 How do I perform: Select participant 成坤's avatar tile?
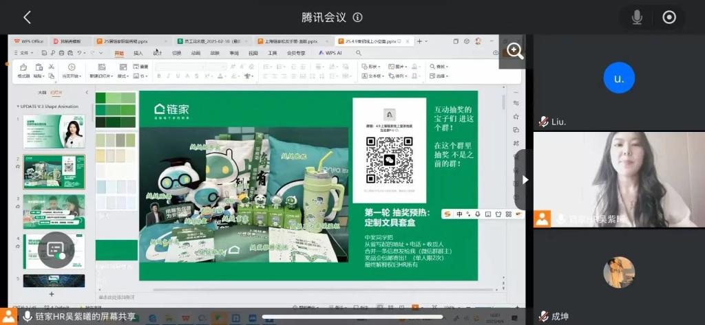tap(619, 273)
